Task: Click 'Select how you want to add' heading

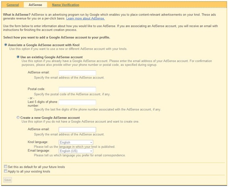Action: [57, 37]
